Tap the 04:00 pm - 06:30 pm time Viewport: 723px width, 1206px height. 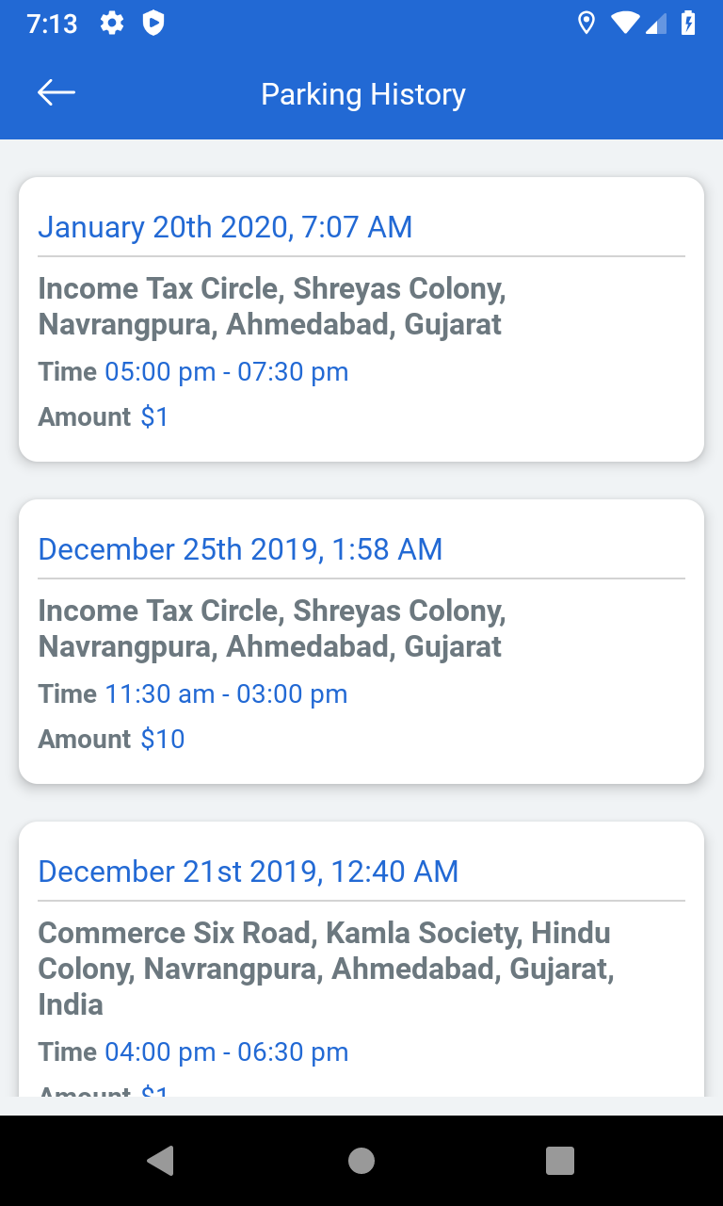coord(226,1052)
